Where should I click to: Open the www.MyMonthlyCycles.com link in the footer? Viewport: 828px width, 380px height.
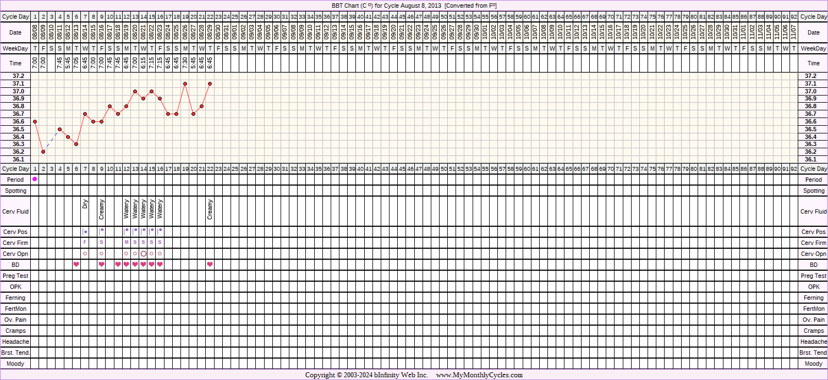tap(479, 375)
